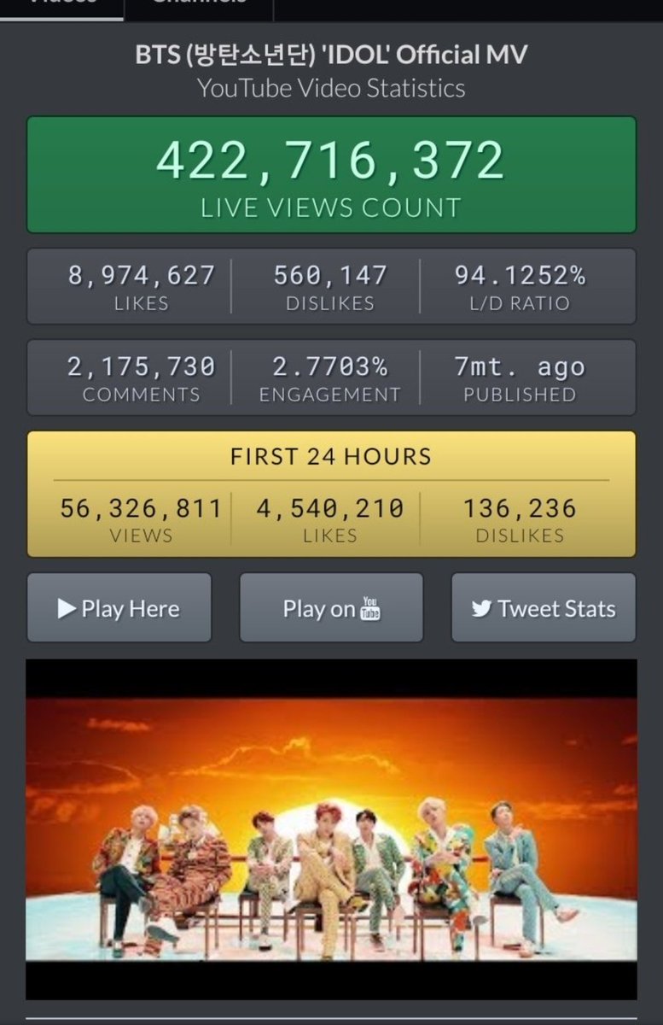The height and width of the screenshot is (1025, 663).
Task: Click the First 24 Hours header
Action: tap(331, 456)
